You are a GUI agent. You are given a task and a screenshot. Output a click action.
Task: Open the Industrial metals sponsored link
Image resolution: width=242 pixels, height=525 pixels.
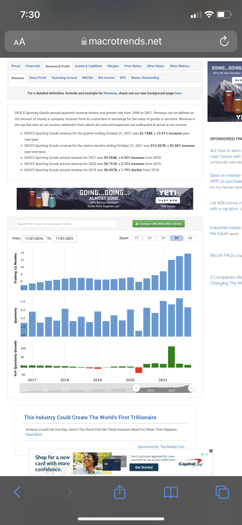click(x=226, y=231)
